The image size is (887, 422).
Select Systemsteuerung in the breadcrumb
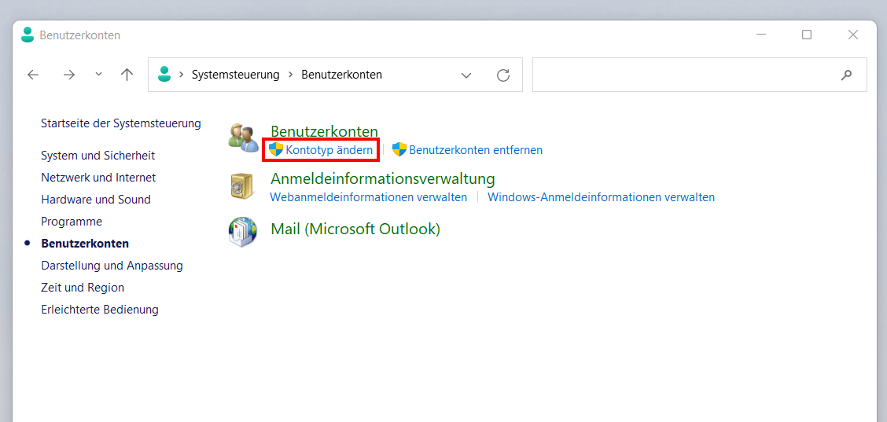click(x=235, y=75)
